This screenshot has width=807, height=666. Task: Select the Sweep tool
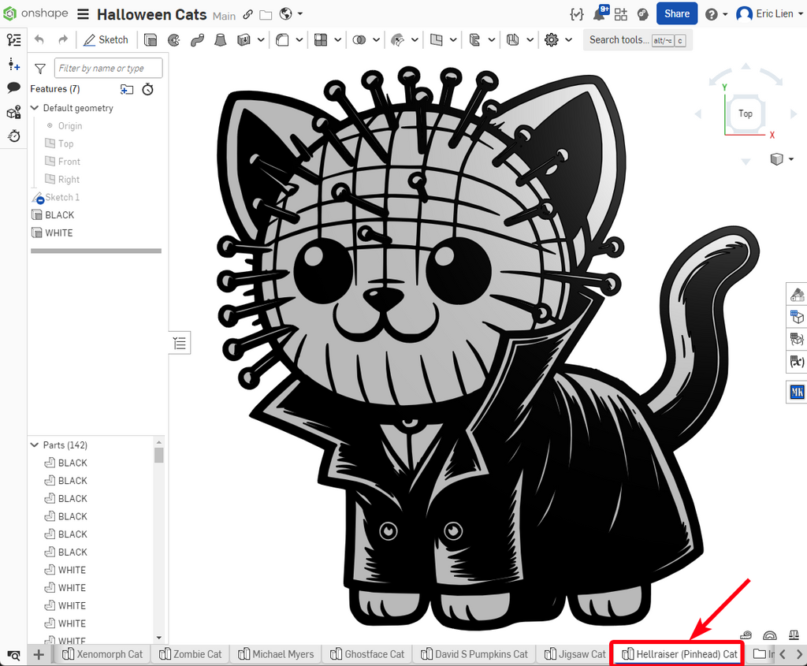click(197, 39)
